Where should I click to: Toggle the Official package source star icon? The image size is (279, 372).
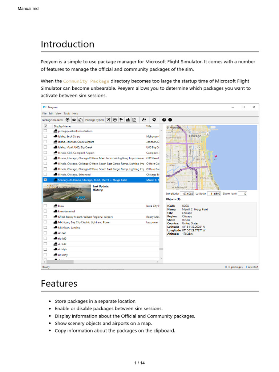coord(68,120)
